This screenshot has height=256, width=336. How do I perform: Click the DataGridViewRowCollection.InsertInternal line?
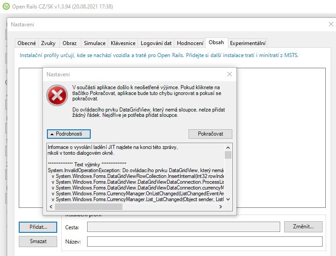[138, 176]
